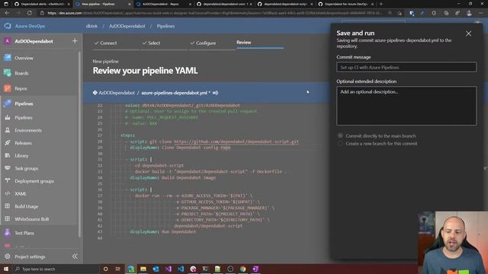488x274 pixels.
Task: Click Pipelines breadcrumb link
Action: pos(165,27)
